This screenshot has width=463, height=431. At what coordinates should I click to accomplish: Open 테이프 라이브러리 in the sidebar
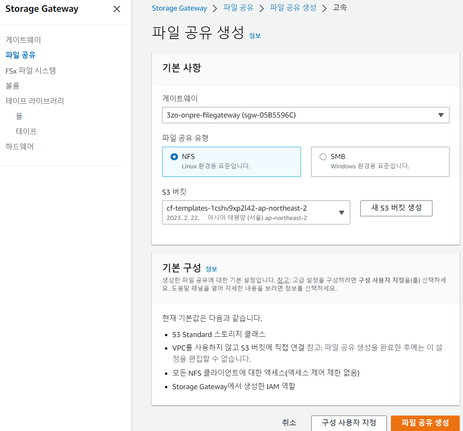[x=35, y=101]
